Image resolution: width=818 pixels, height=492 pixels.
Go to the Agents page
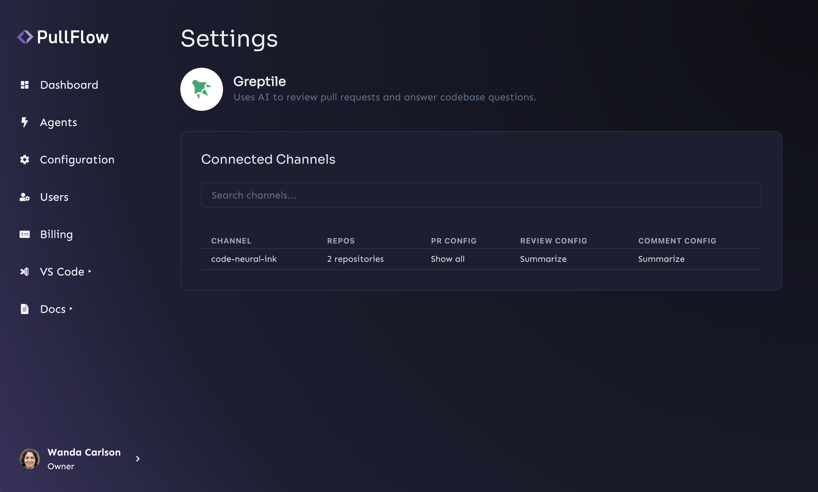(x=58, y=122)
